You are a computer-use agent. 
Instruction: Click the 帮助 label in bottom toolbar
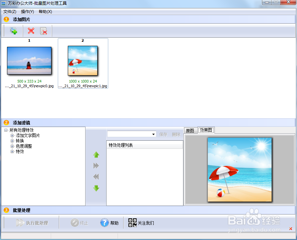(114, 223)
